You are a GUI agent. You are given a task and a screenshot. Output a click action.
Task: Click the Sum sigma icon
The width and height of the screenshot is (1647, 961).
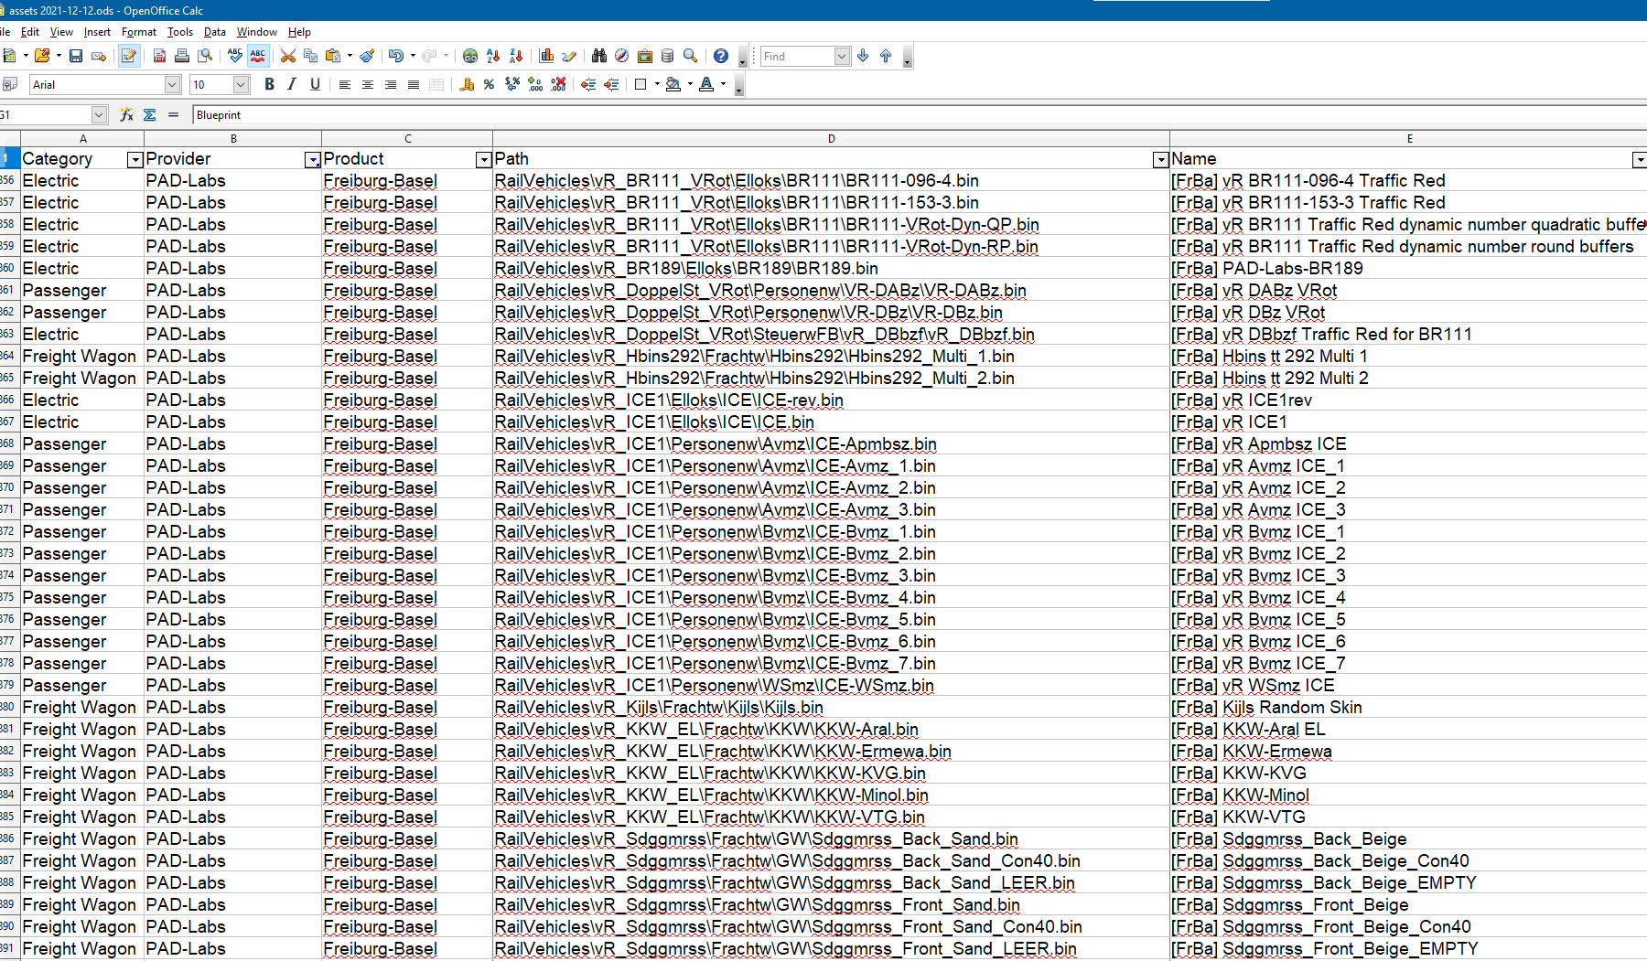[x=150, y=115]
